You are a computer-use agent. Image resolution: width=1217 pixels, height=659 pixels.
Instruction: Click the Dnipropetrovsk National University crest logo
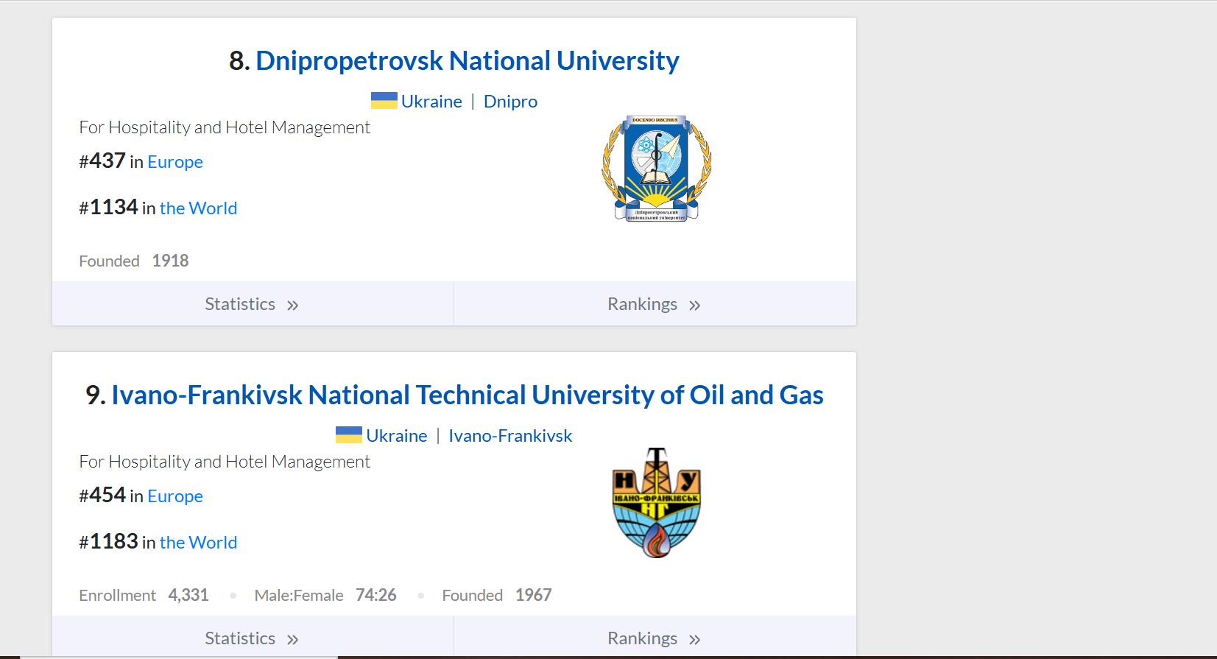click(656, 169)
